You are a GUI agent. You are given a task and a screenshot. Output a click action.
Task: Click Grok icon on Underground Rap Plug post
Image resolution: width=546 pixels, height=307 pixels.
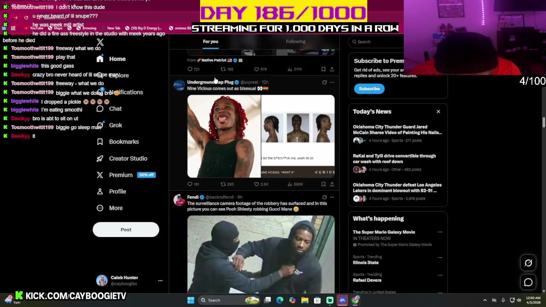[324, 82]
